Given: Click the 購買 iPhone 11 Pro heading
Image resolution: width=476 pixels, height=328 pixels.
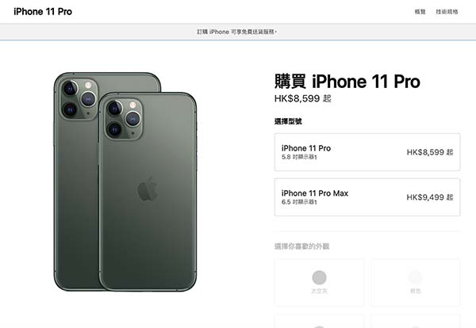Looking at the screenshot, I should (x=347, y=82).
